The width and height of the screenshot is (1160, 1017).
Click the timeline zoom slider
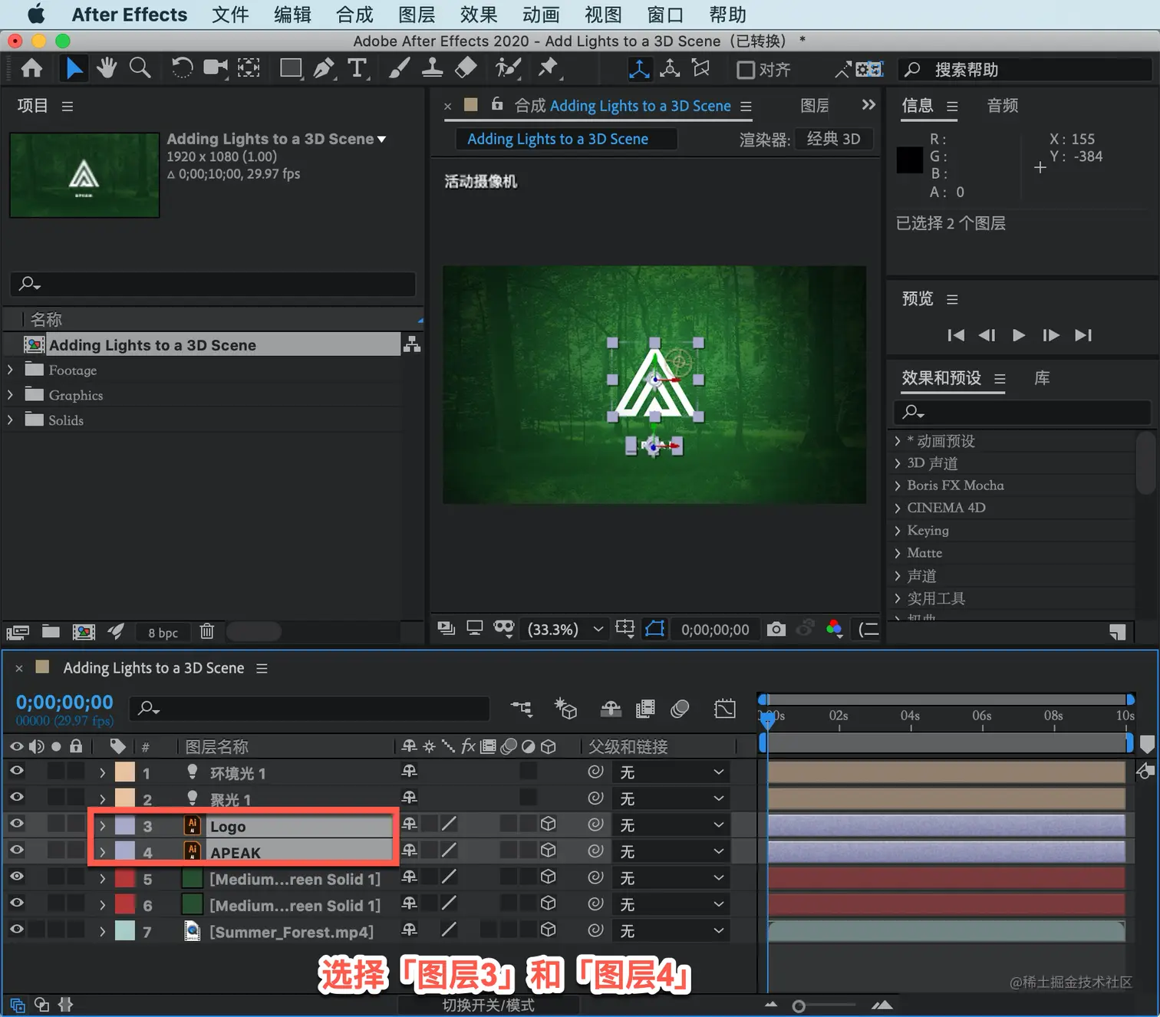(799, 1006)
